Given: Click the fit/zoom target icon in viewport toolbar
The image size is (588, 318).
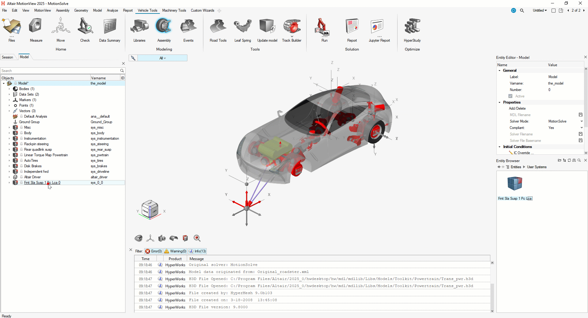Looking at the screenshot, I should pos(197,238).
